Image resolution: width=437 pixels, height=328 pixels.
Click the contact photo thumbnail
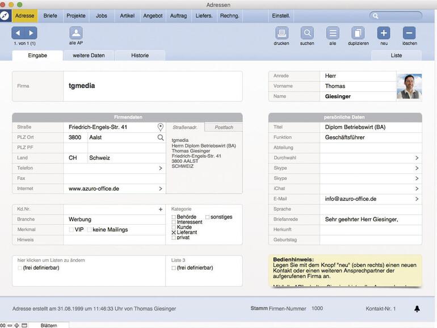409,86
